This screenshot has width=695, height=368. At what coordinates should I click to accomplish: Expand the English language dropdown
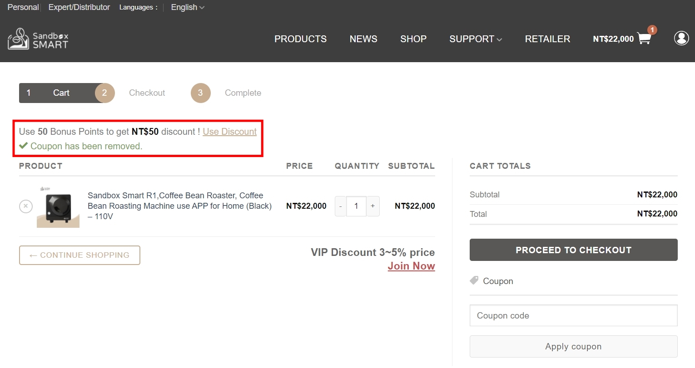188,7
